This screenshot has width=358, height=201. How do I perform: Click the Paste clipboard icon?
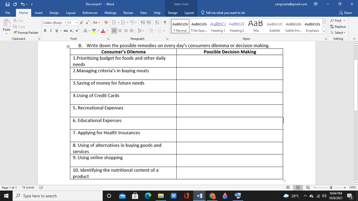[x=6, y=23]
